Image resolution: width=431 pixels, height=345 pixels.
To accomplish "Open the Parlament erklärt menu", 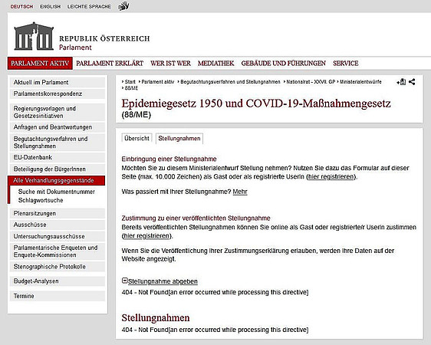I will (x=110, y=63).
